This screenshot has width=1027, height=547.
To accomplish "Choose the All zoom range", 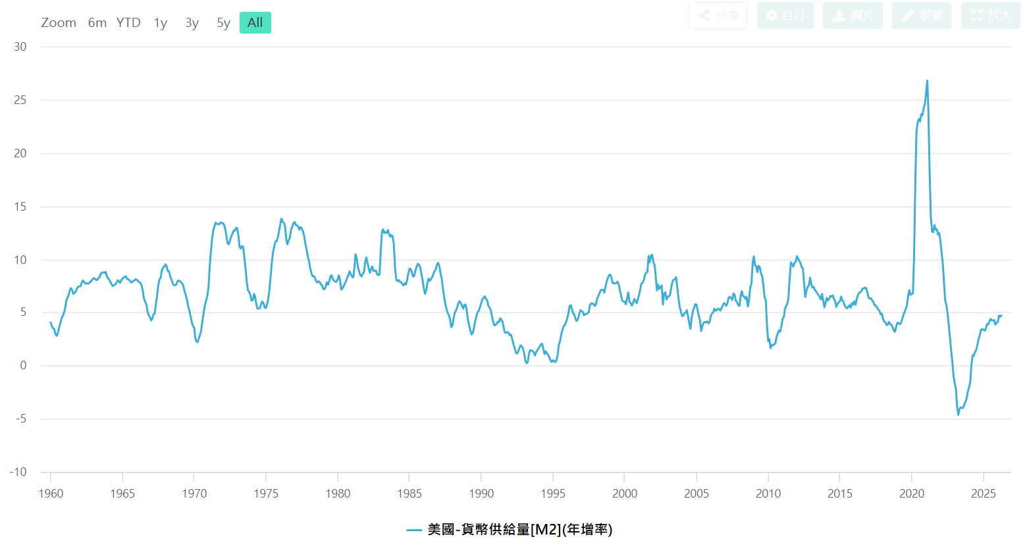I will (x=255, y=23).
